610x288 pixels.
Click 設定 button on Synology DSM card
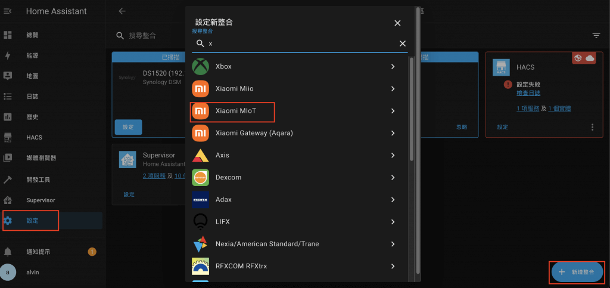pos(129,127)
